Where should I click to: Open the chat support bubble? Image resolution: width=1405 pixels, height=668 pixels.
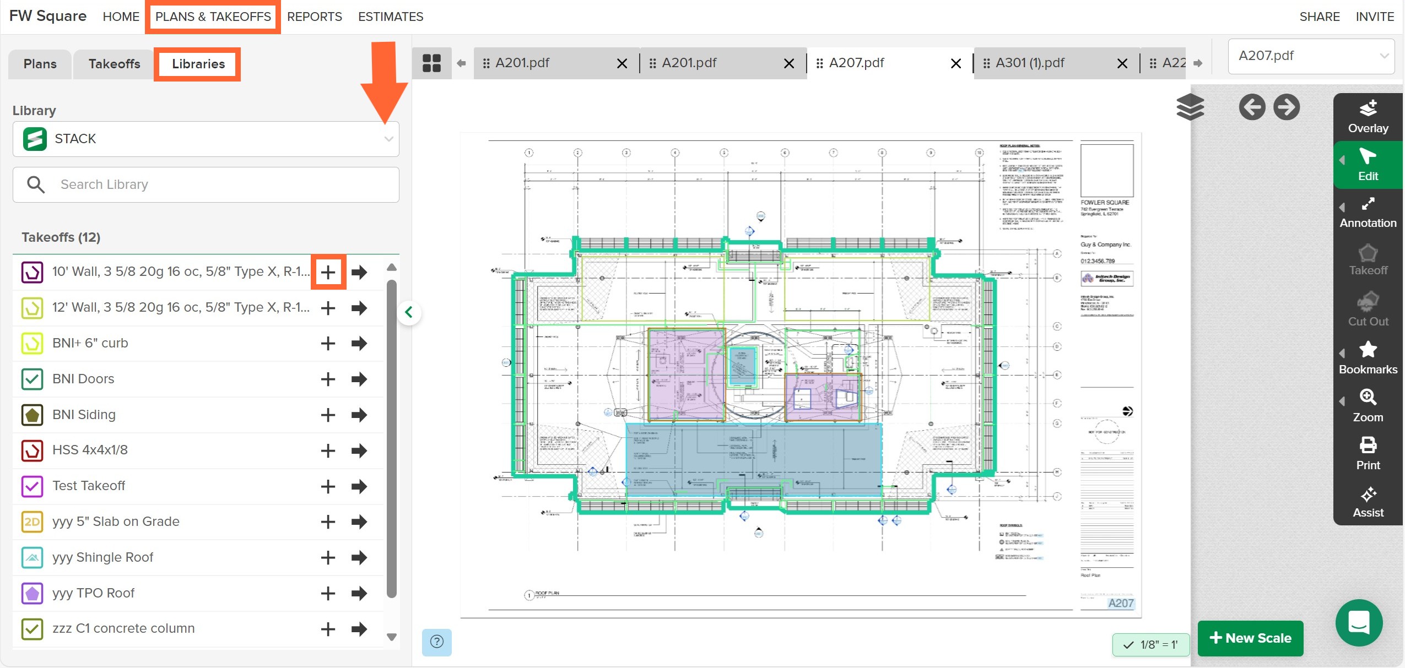coord(1359,623)
